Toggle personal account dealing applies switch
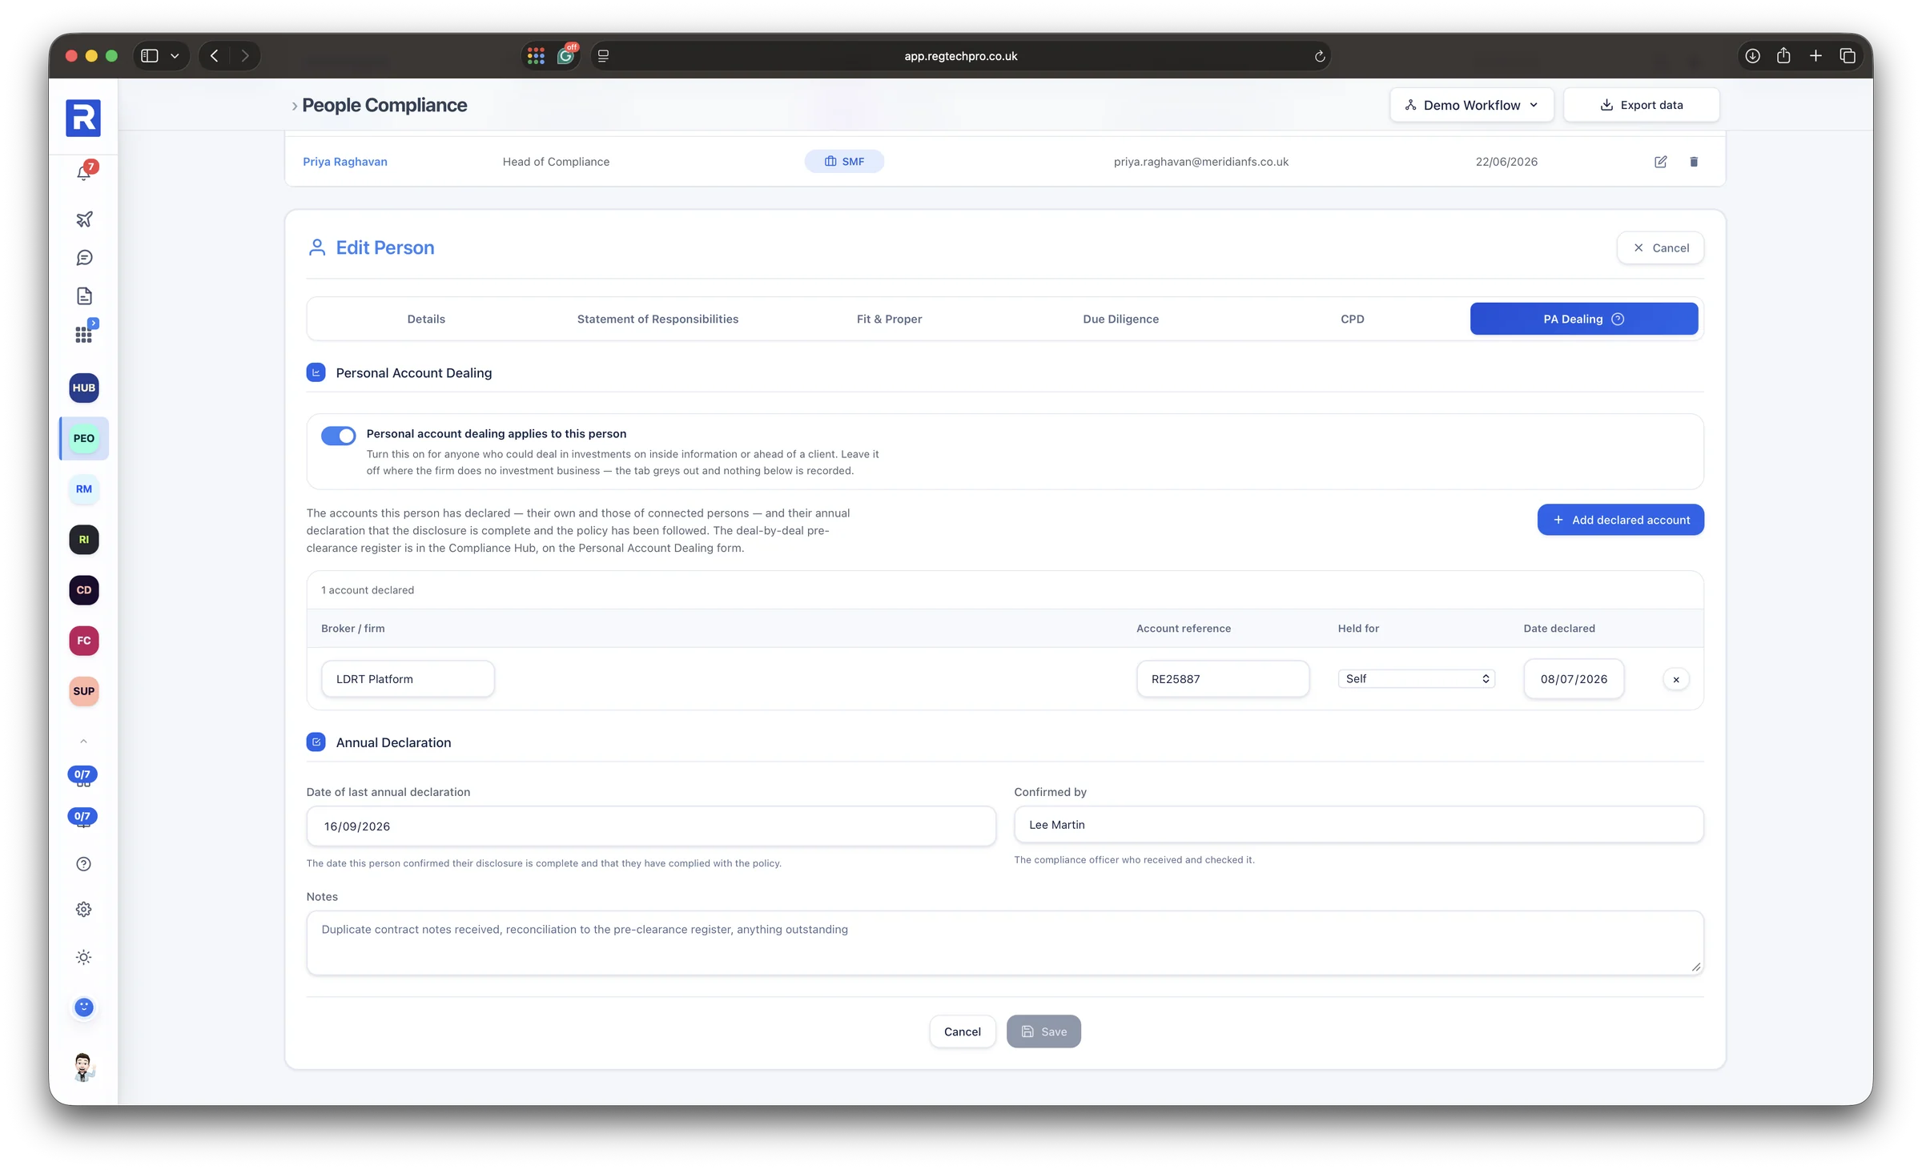This screenshot has width=1922, height=1170. pos(339,436)
